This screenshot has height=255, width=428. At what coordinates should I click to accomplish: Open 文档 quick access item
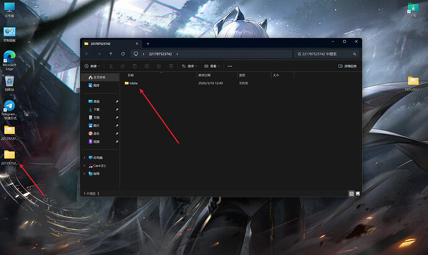100,117
